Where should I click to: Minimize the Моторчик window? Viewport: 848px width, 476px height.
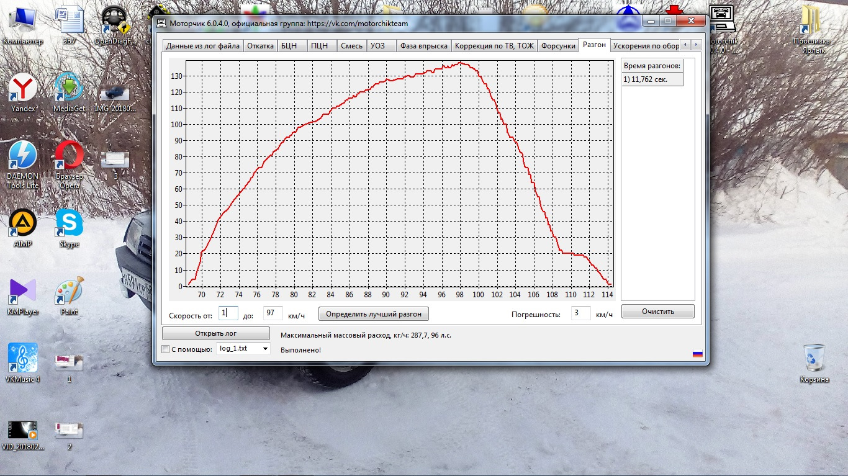point(651,21)
